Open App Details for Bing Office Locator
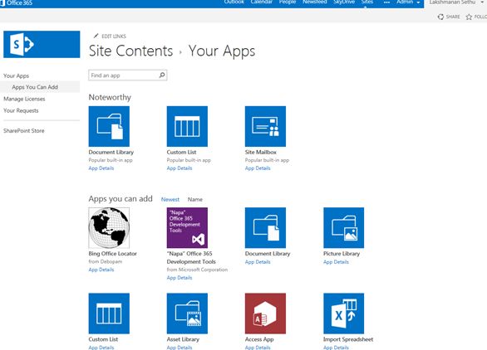487x350 pixels. point(101,270)
